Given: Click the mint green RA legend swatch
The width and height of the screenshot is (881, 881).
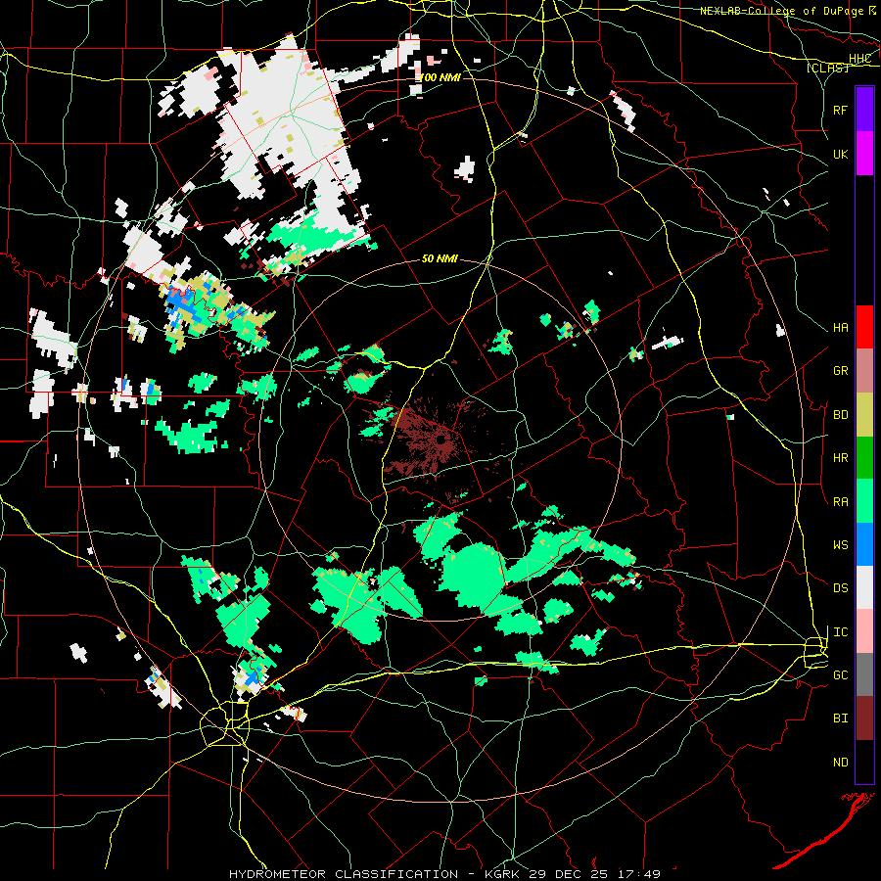Looking at the screenshot, I should [864, 501].
